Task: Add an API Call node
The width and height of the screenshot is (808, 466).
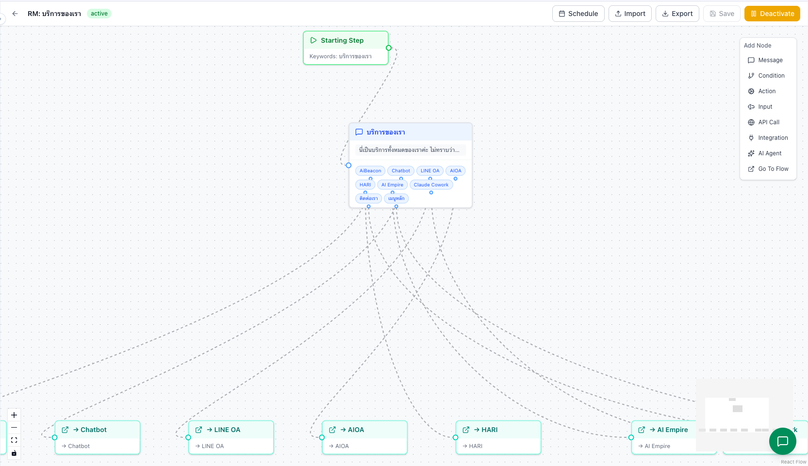Action: pos(768,122)
